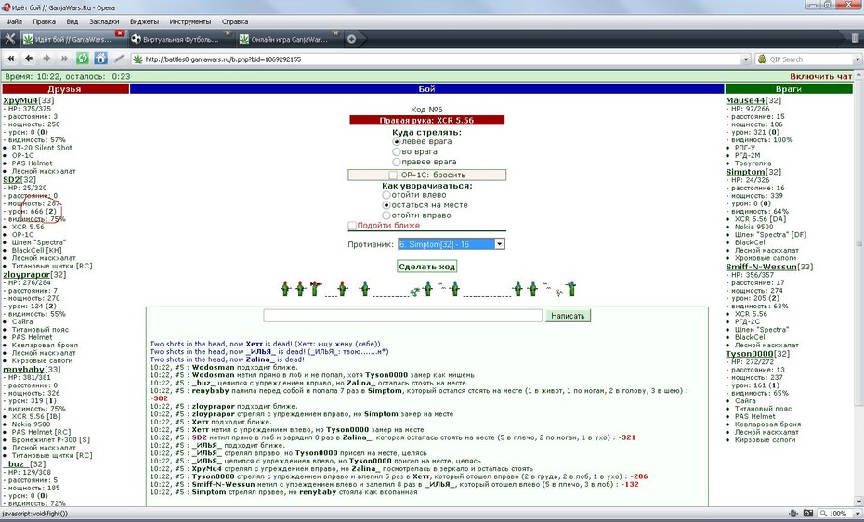This screenshot has height=522, width=864.
Task: Open home page with house icon
Action: (x=100, y=59)
